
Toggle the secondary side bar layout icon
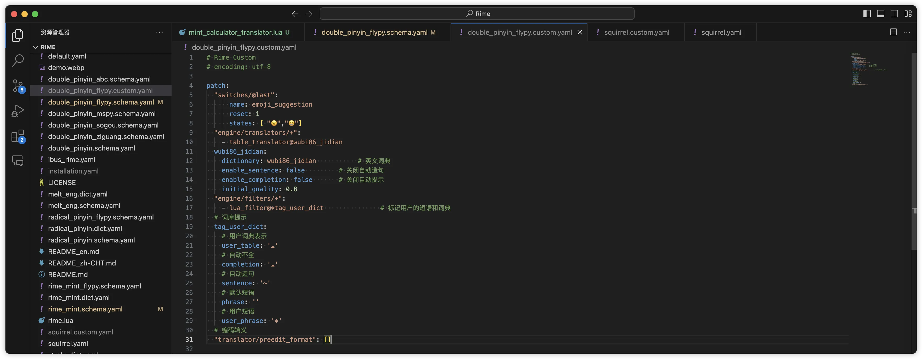pyautogui.click(x=894, y=14)
